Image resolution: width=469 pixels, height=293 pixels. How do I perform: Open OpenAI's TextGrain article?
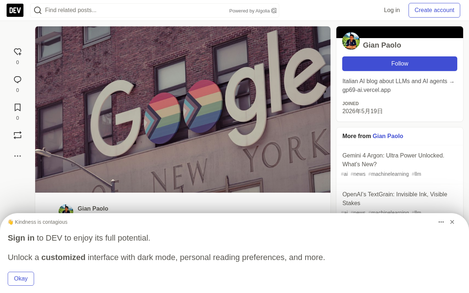point(395,199)
